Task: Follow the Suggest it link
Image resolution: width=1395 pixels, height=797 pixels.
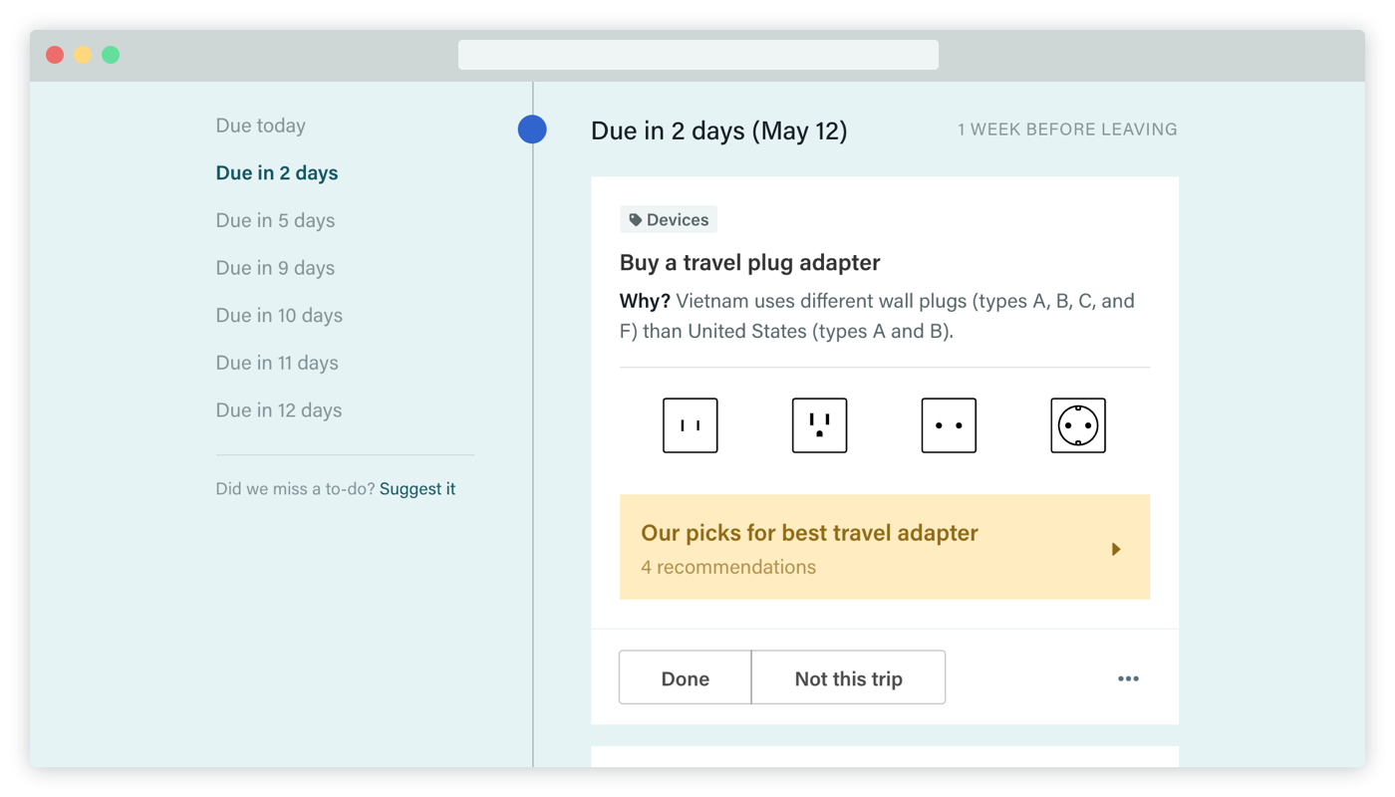Action: click(418, 489)
